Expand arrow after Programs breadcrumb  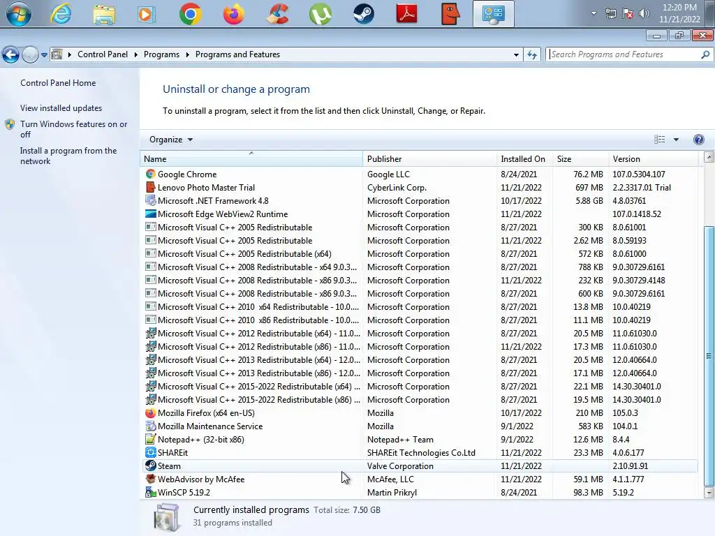(x=187, y=54)
